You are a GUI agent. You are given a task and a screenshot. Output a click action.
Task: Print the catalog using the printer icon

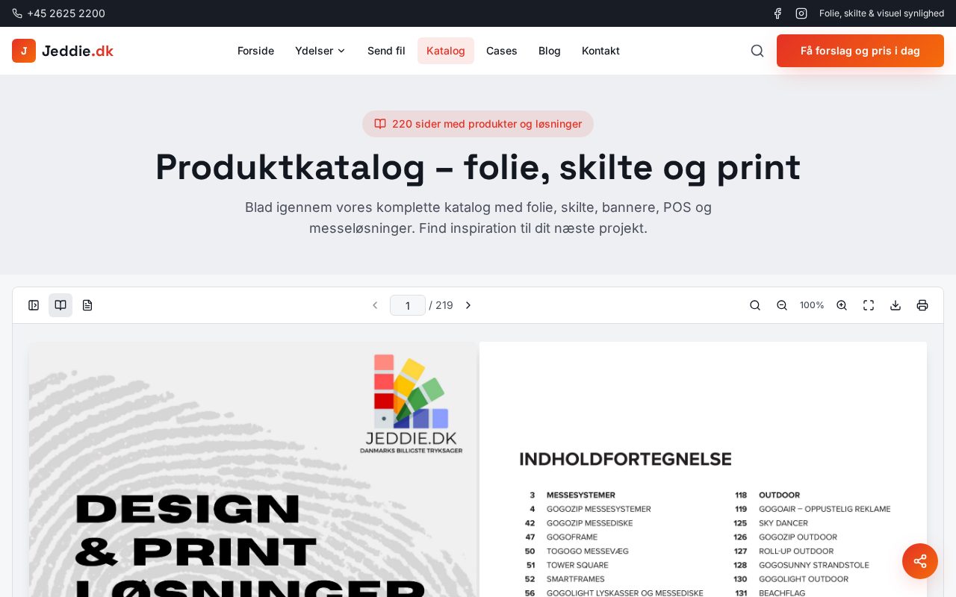(922, 305)
